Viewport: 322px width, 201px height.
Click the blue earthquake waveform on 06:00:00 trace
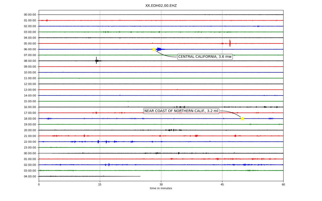(x=160, y=49)
